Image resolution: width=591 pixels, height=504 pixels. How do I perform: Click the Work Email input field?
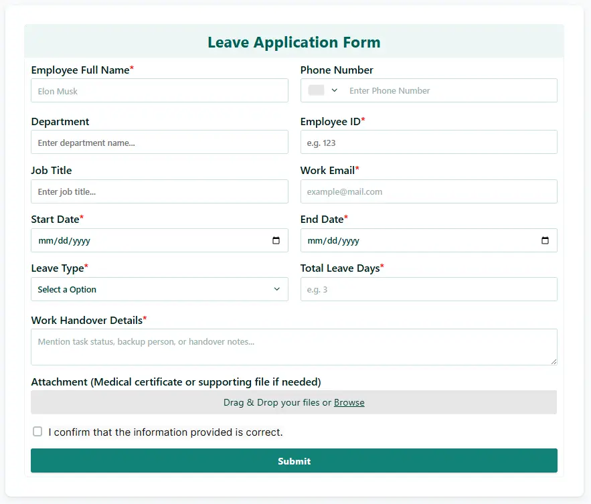[x=428, y=191]
